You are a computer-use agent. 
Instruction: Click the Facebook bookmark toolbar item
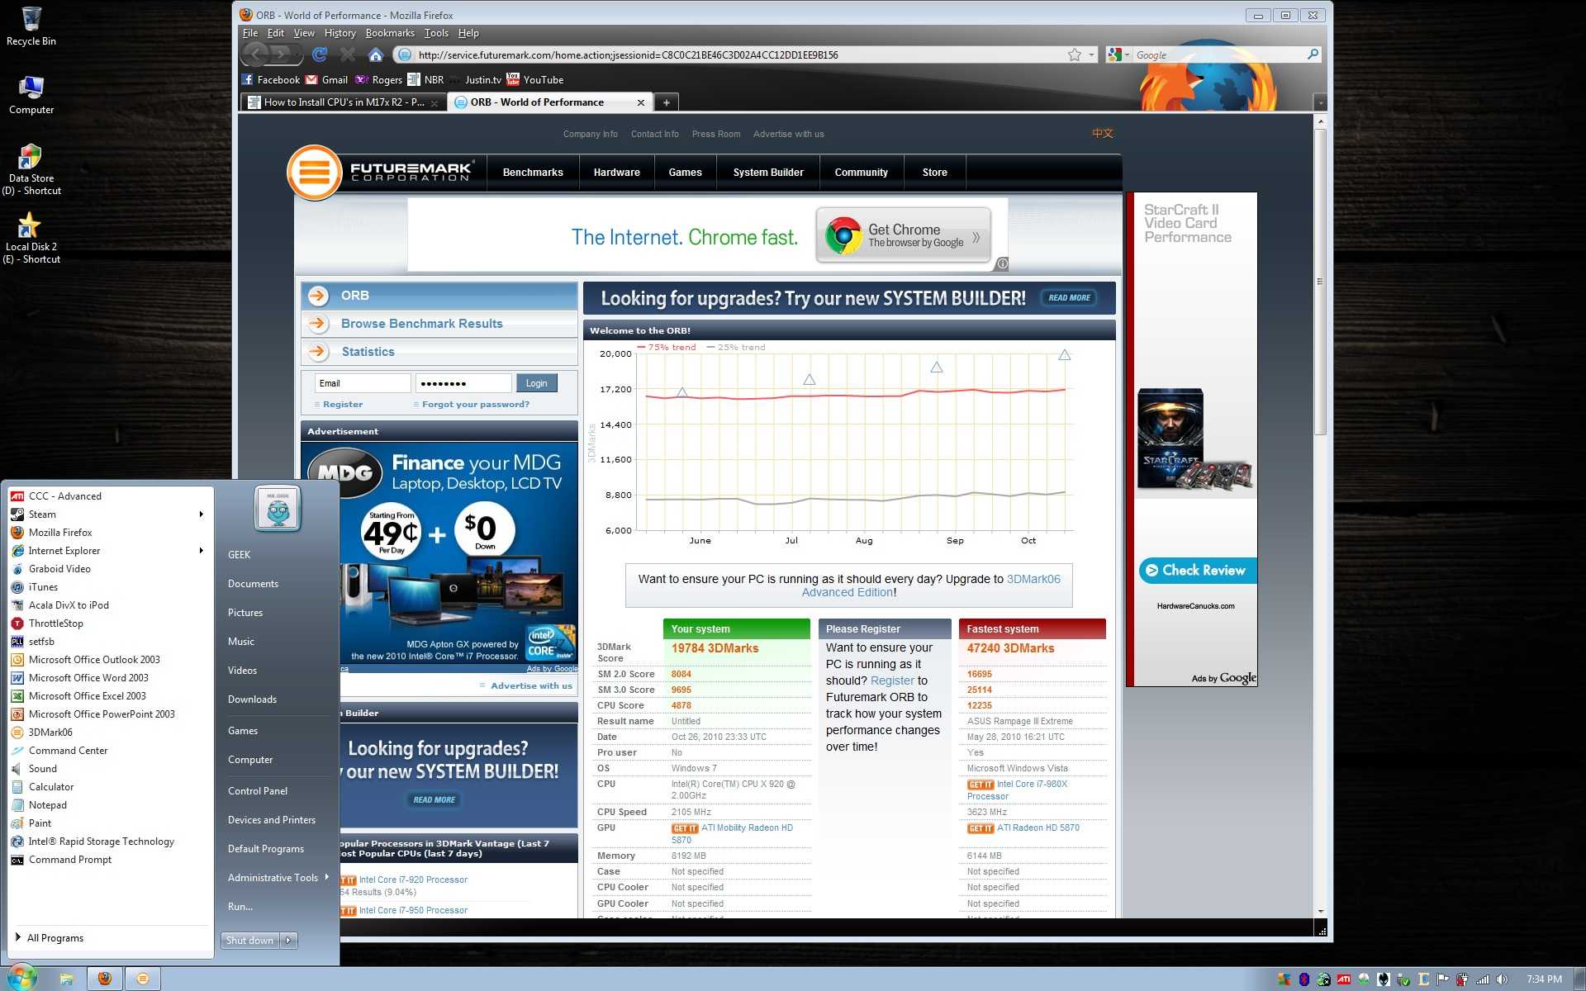click(x=270, y=80)
